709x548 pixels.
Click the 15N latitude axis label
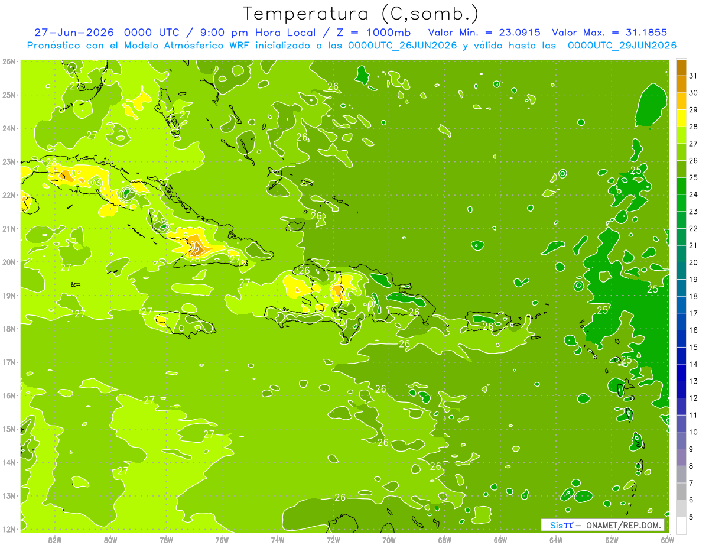pyautogui.click(x=8, y=429)
